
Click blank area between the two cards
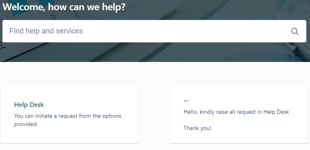[x=154, y=114]
